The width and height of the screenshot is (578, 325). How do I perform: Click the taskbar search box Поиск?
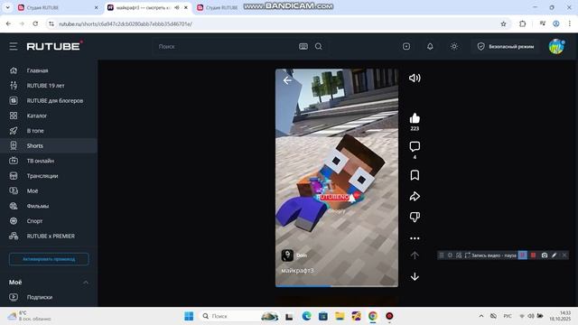coord(239,316)
